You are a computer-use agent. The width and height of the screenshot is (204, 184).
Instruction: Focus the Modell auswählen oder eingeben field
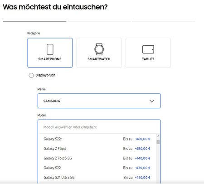pos(99,127)
